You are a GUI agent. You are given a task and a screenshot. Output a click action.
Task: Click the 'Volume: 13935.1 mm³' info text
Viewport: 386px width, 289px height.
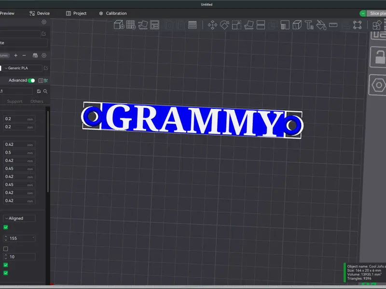point(364,274)
